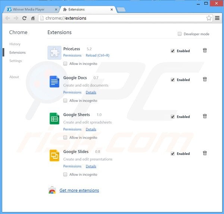View Google Slides Permissions
Viewport: 224px width, 214px height.
tap(72, 166)
